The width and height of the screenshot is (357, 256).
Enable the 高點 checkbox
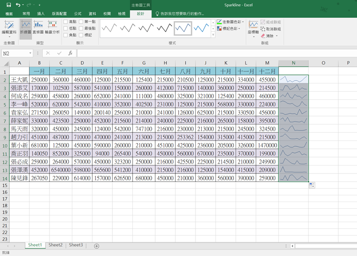point(66,21)
